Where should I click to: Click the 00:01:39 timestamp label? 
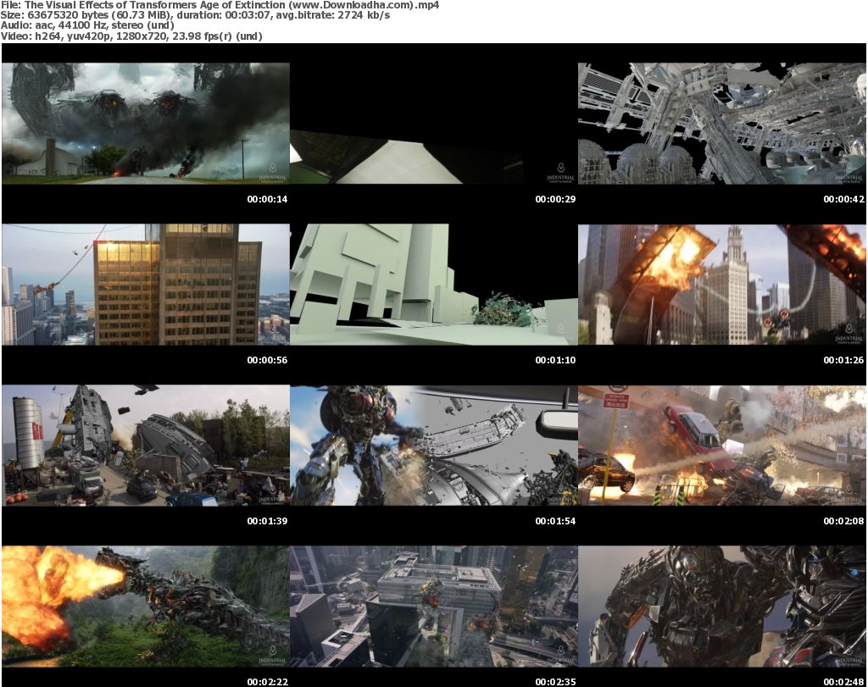pyautogui.click(x=267, y=521)
